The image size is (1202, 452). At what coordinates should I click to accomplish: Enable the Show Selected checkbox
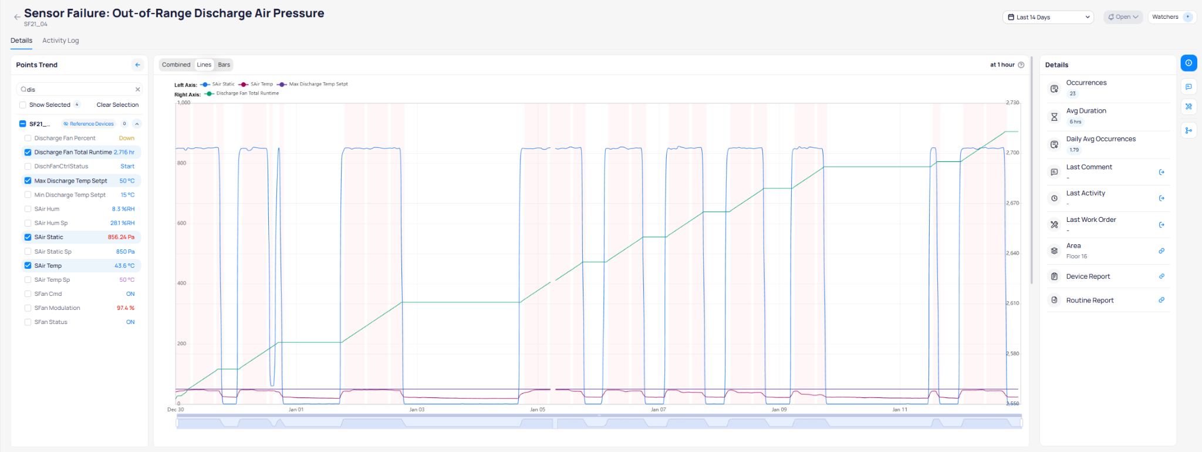pos(23,105)
